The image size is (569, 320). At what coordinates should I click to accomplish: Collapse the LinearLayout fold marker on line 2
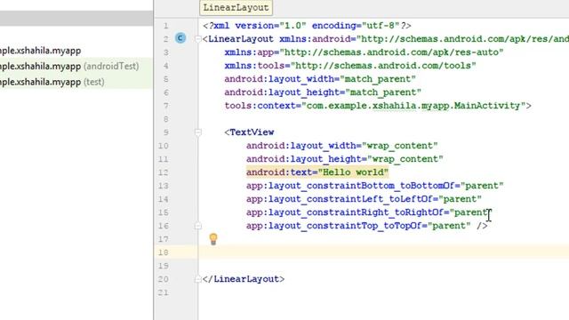(197, 39)
